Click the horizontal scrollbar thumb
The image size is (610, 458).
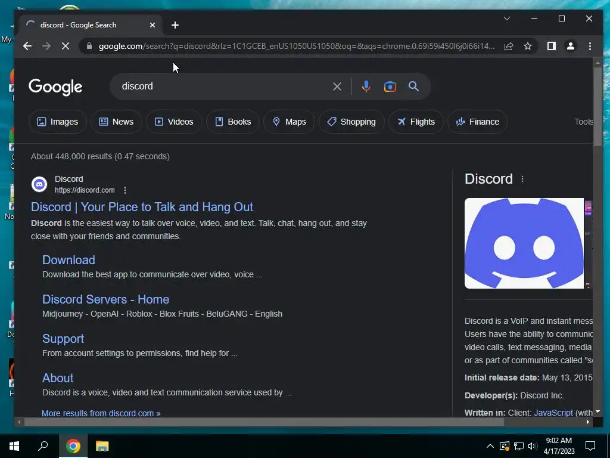[264, 422]
